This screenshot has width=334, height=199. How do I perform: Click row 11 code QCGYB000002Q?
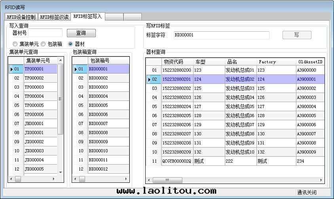click(x=176, y=161)
